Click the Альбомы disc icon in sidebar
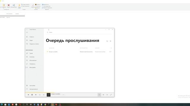The width and height of the screenshot is (190, 106). click(x=27, y=57)
